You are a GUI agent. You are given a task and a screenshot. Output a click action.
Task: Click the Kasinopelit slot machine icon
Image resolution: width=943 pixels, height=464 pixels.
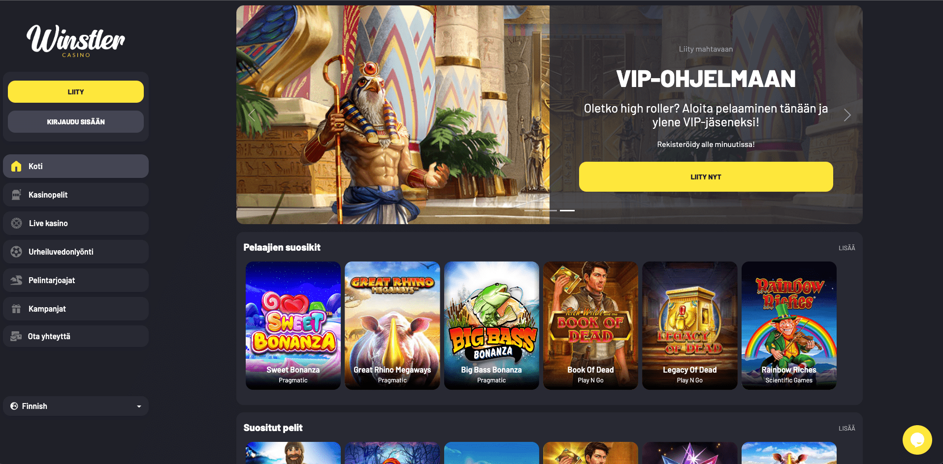pos(16,195)
